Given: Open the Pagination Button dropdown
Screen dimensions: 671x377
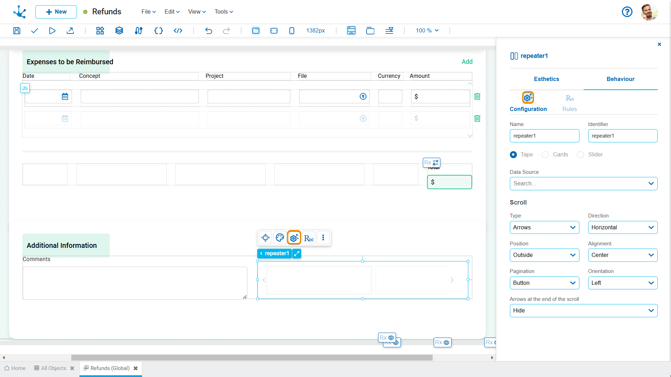Looking at the screenshot, I should pos(544,283).
